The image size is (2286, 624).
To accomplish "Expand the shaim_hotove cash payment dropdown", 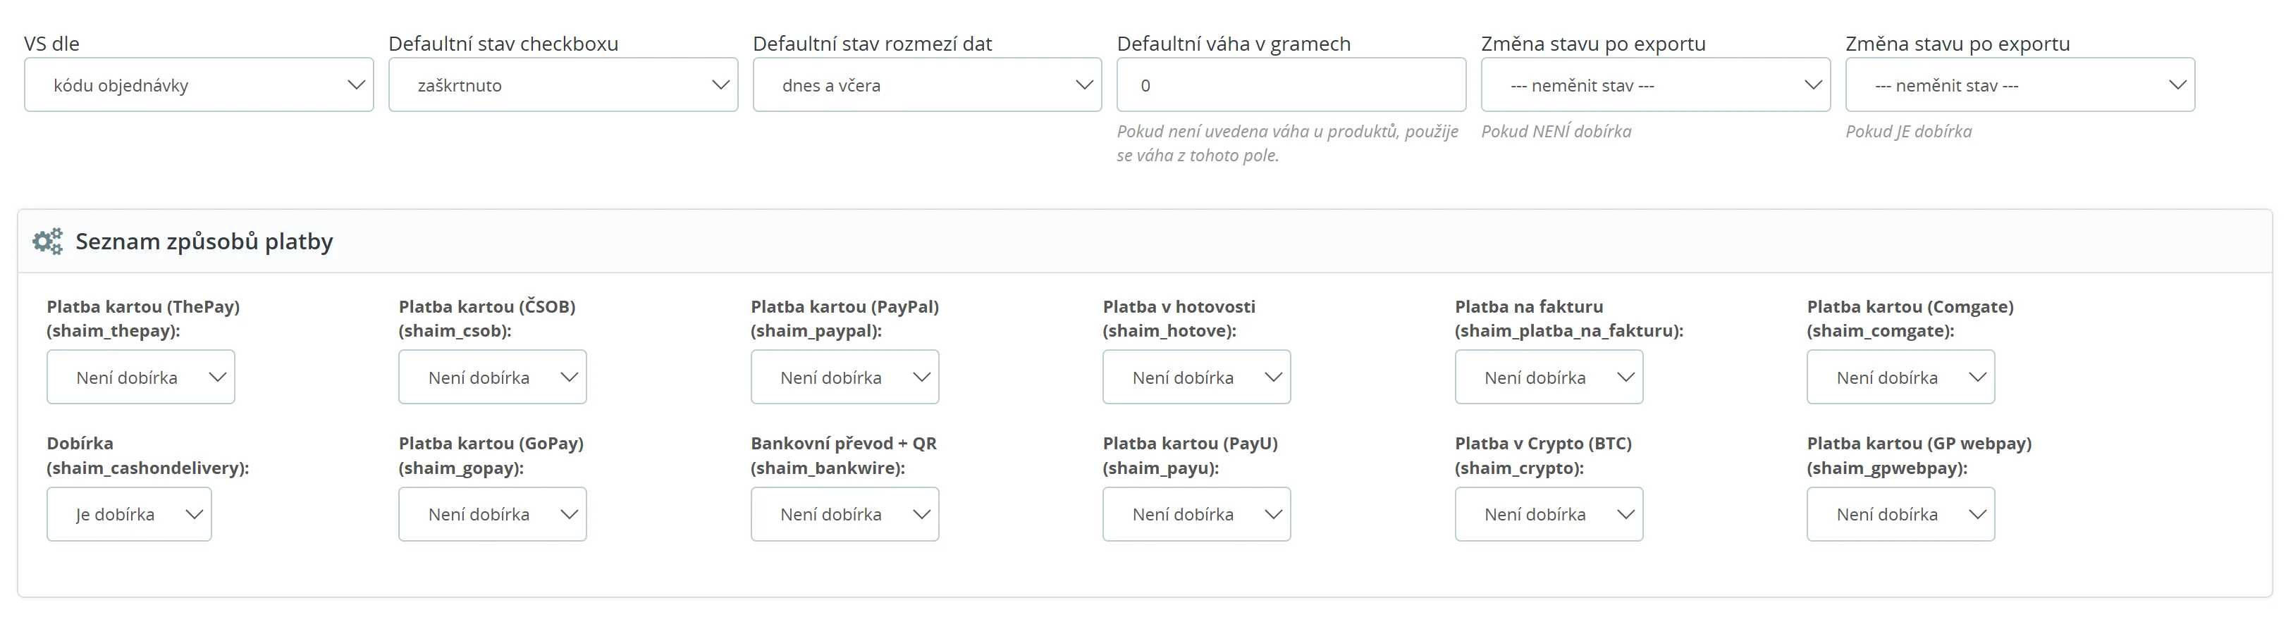I will pos(1196,377).
